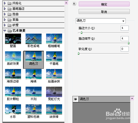Expand the 素描 category triangle
The image size is (138, 123).
tap(5, 20)
